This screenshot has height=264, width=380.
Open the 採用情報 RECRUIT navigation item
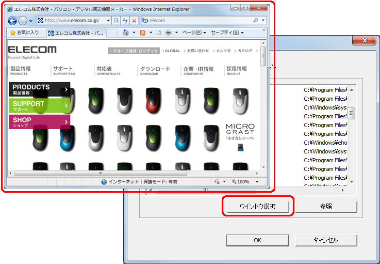(237, 70)
